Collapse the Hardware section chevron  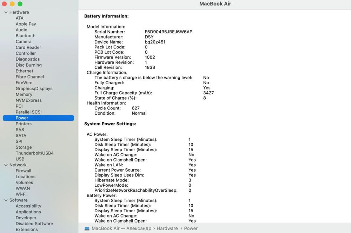click(6, 12)
